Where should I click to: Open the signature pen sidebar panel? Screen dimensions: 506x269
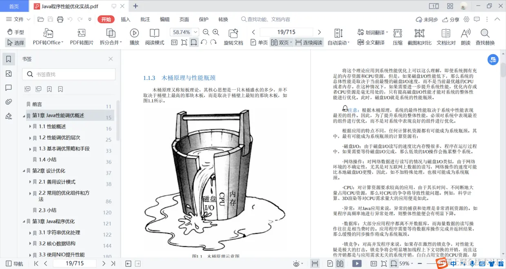coord(9,116)
